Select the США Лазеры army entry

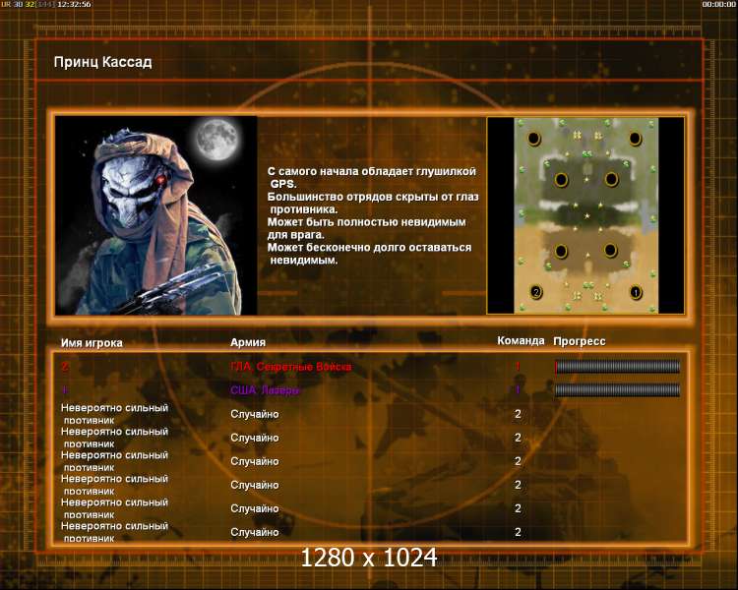[x=265, y=390]
